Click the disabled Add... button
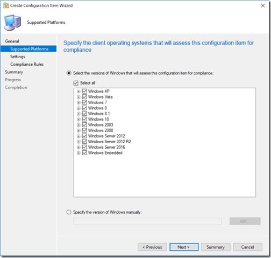 coord(245,221)
